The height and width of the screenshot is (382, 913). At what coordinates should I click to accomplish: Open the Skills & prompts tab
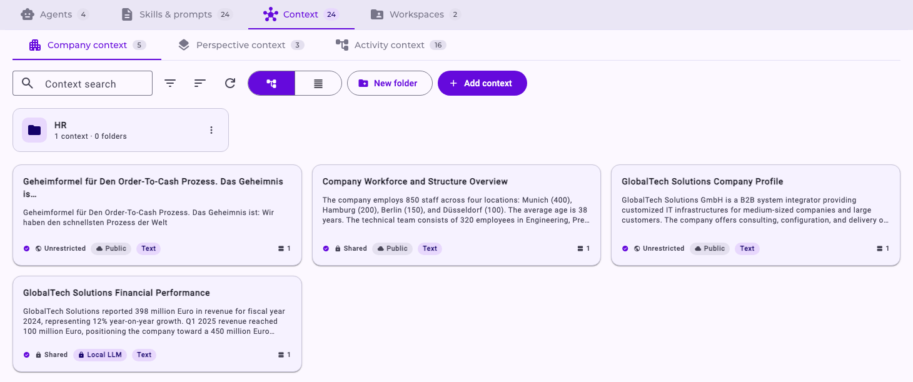coord(177,14)
